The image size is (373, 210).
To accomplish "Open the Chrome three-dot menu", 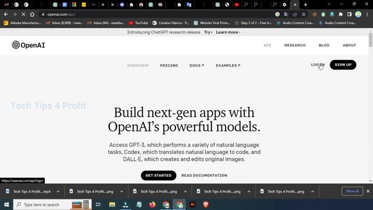I will (367, 14).
